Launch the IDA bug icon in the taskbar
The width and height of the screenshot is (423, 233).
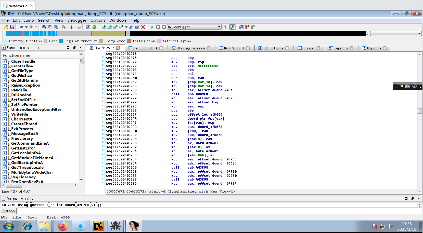[x=116, y=226]
